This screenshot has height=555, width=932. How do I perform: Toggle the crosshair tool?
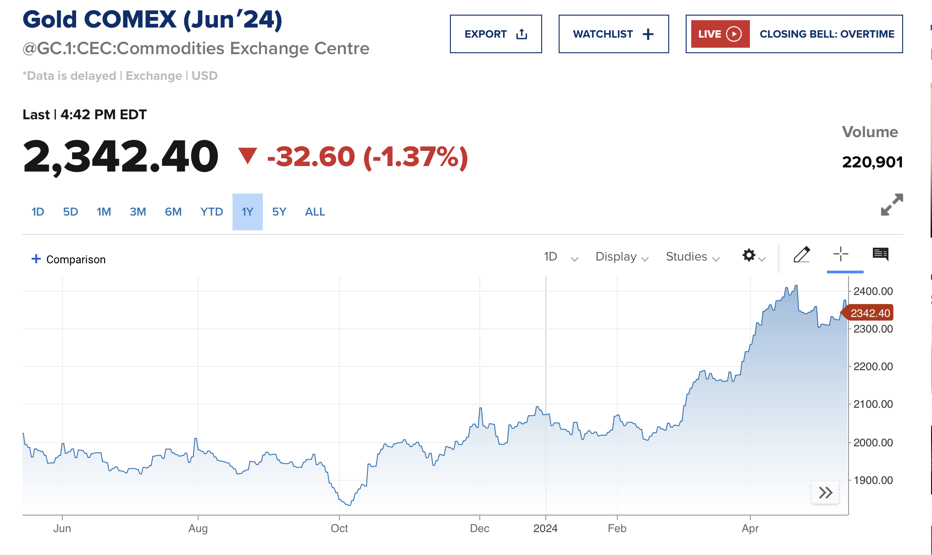coord(841,254)
